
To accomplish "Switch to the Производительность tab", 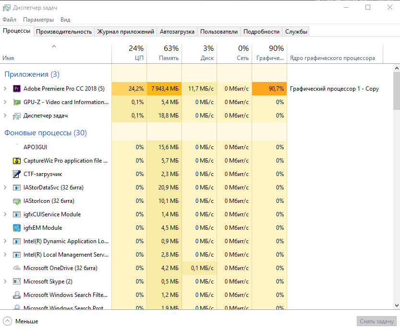I will point(64,32).
